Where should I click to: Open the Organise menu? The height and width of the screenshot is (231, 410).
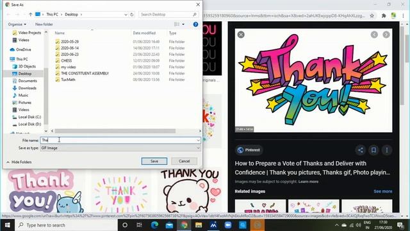(x=17, y=24)
